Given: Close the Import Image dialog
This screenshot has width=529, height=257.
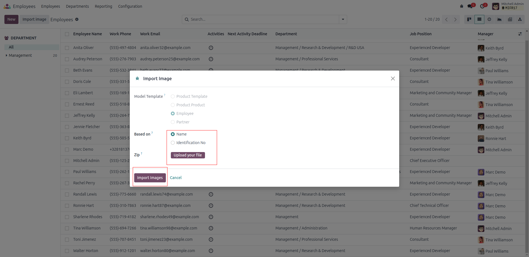Looking at the screenshot, I should point(393,79).
